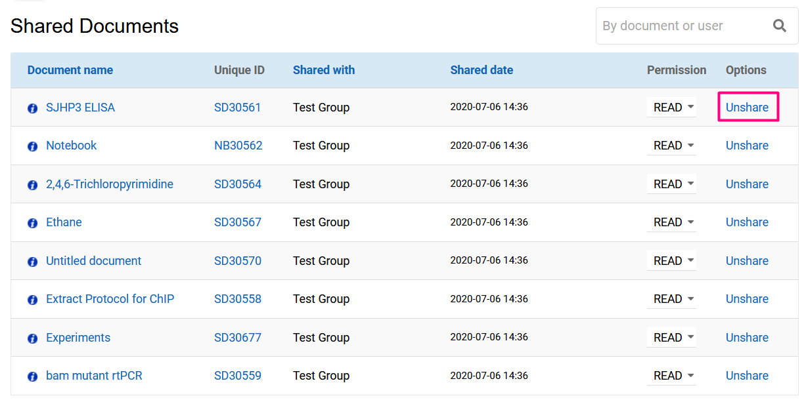Open permission dropdown for Notebook

(671, 146)
